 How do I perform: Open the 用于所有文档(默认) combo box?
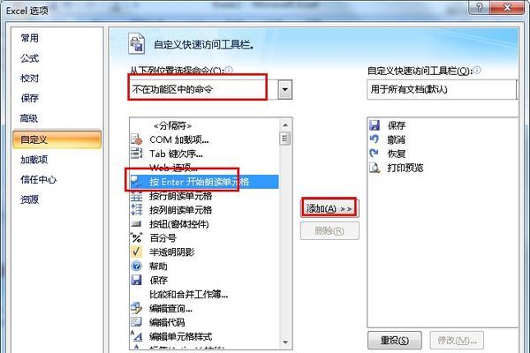point(442,89)
